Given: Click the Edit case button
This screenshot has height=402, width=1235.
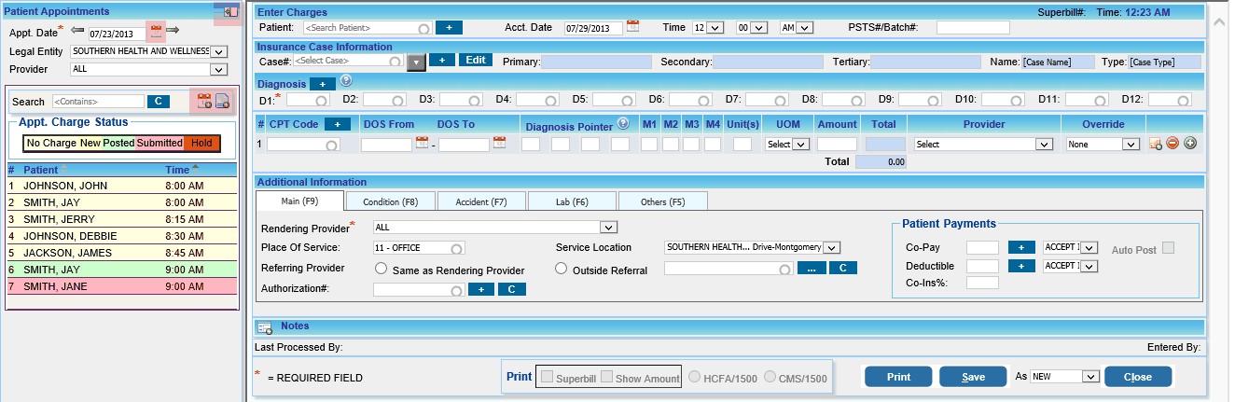Looking at the screenshot, I should pos(475,61).
